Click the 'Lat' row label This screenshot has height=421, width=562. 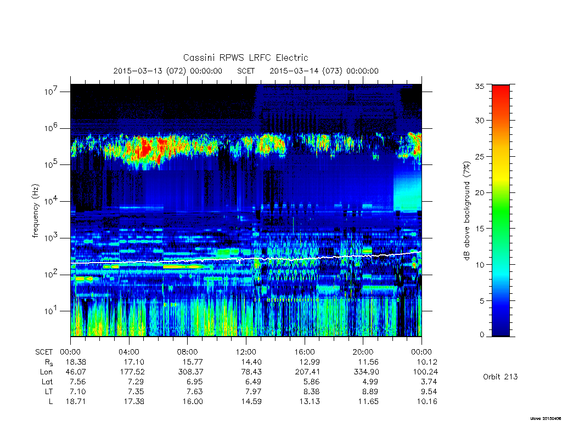tap(47, 382)
